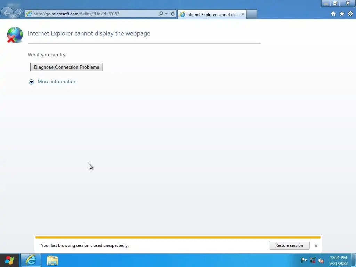Click the Show desktop strip beside the clock
Screen dimensions: 356x267
coord(354,260)
